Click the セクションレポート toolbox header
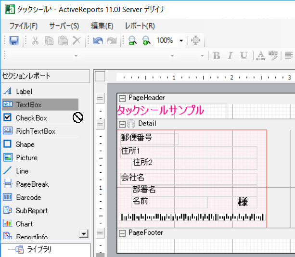The image size is (295, 257). click(x=45, y=76)
